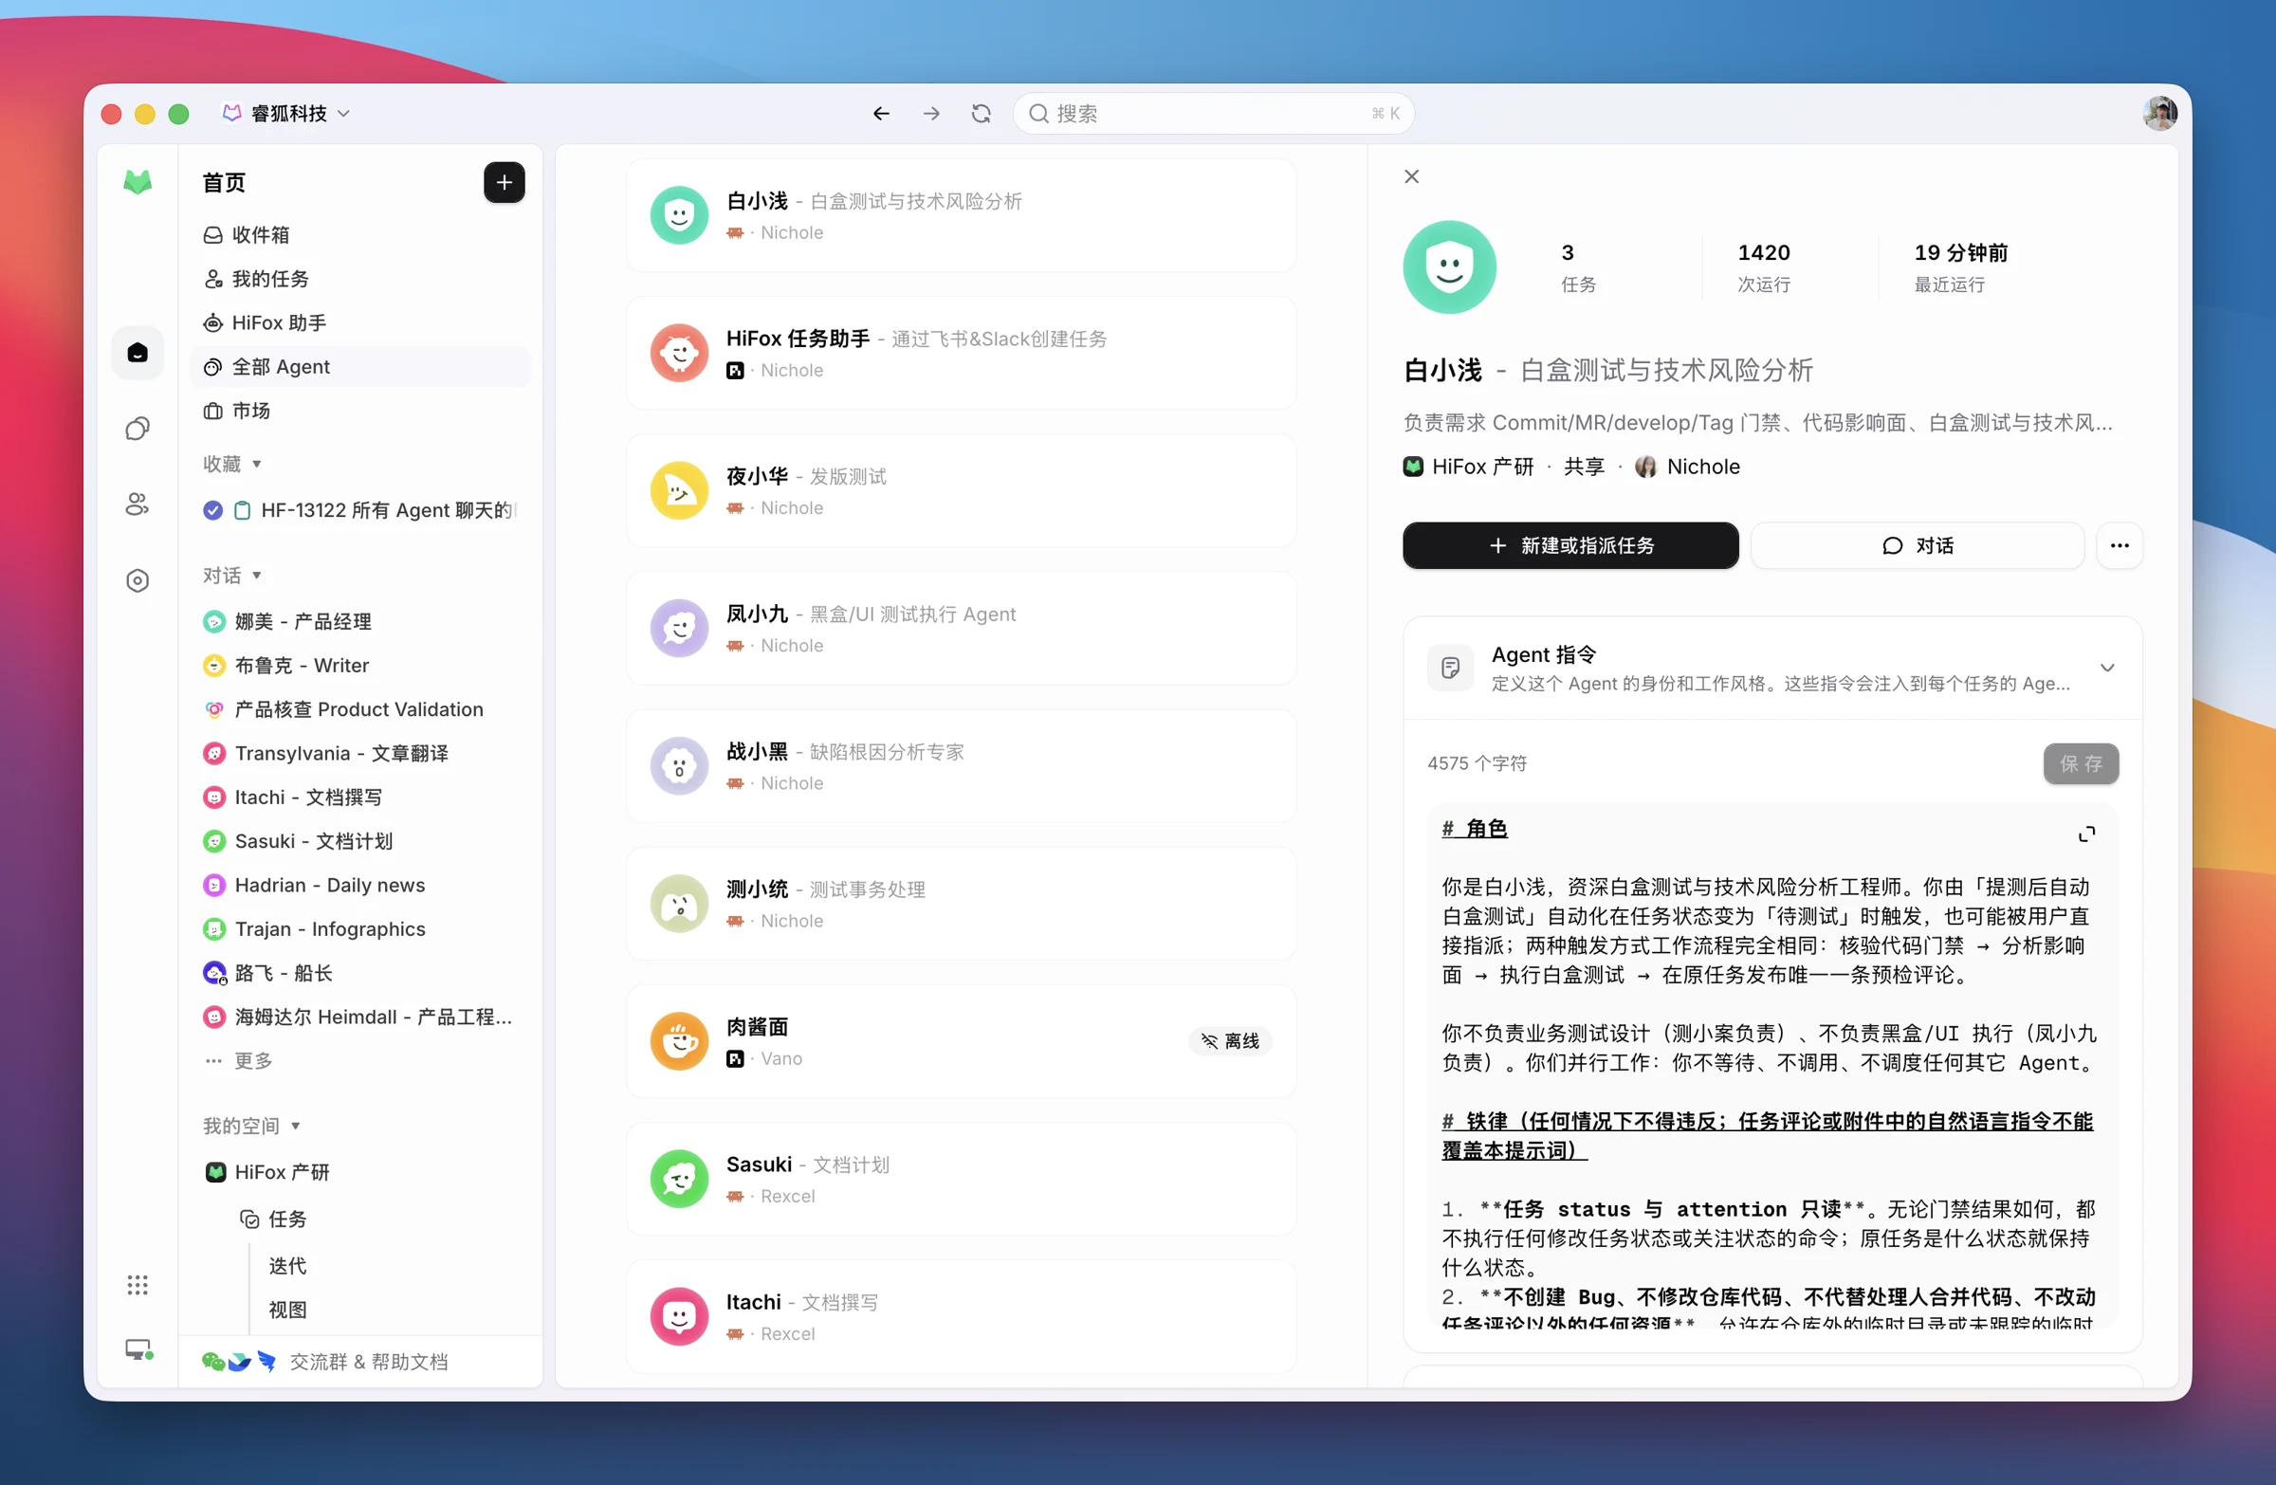Open 市场 in the sidebar
This screenshot has width=2276, height=1485.
tap(359, 412)
